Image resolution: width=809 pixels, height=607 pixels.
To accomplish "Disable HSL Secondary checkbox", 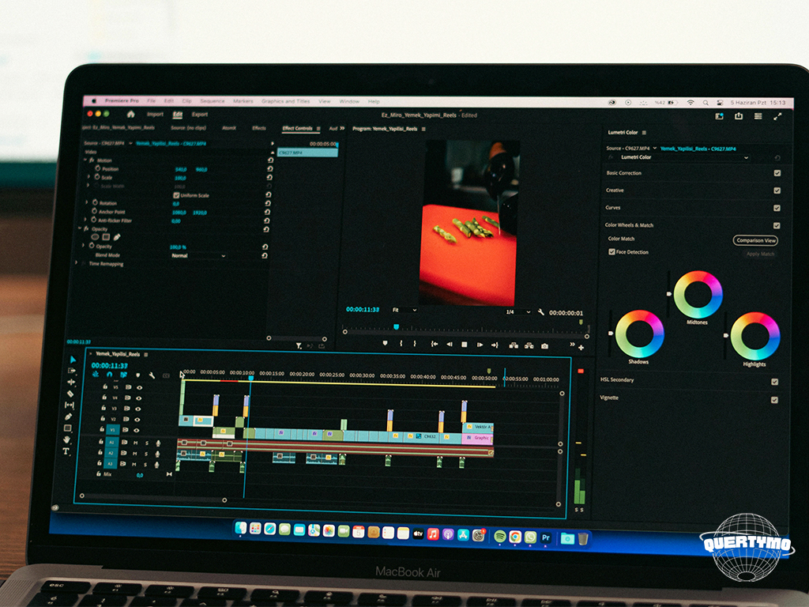I will pos(774,382).
